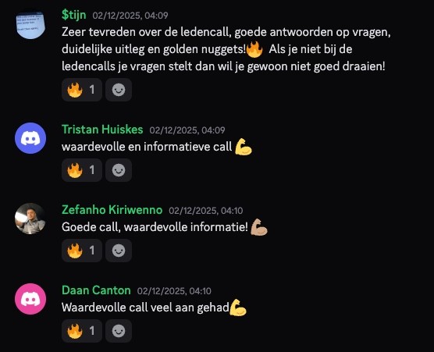
Task: Add reaction to $tijn's message
Action: (x=119, y=90)
